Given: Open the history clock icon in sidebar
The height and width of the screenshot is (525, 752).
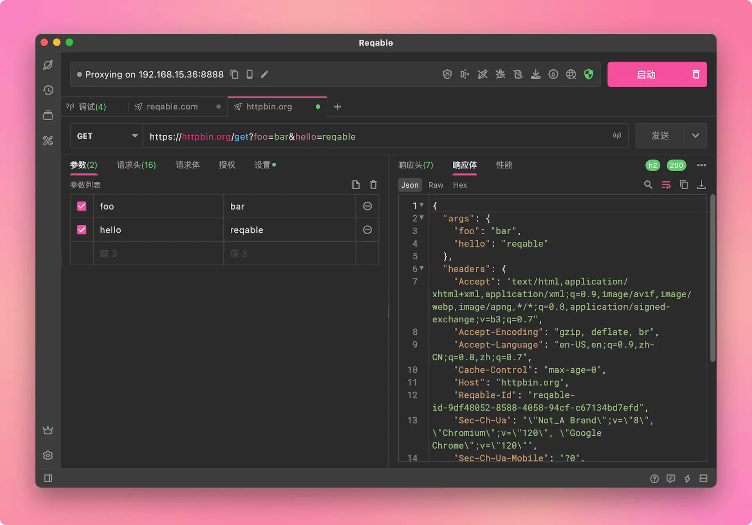Looking at the screenshot, I should 48,90.
